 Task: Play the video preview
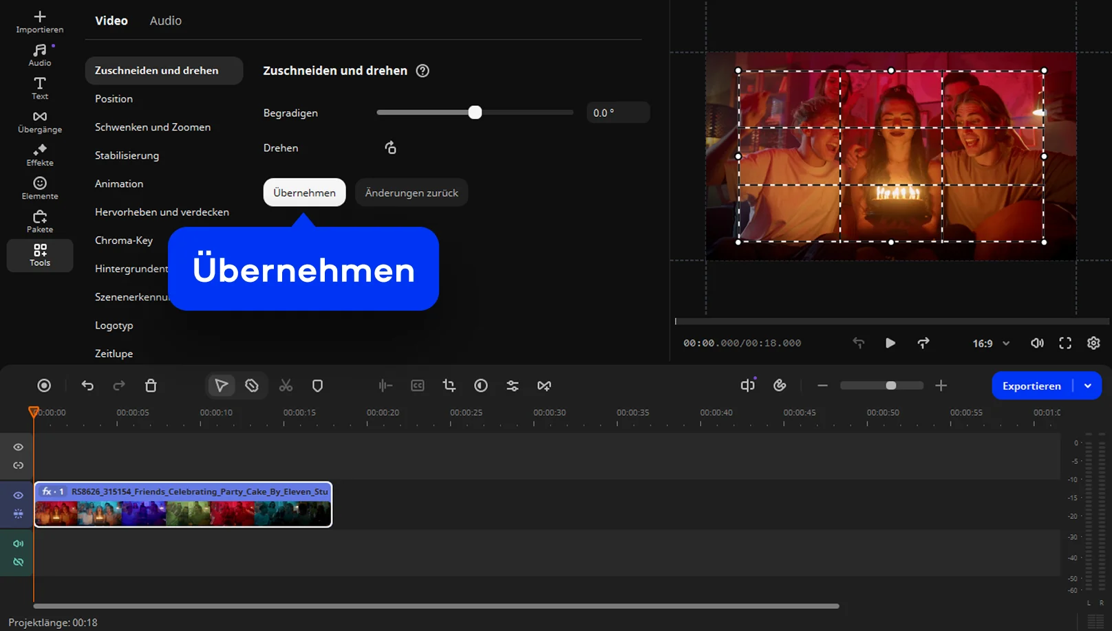click(x=890, y=343)
